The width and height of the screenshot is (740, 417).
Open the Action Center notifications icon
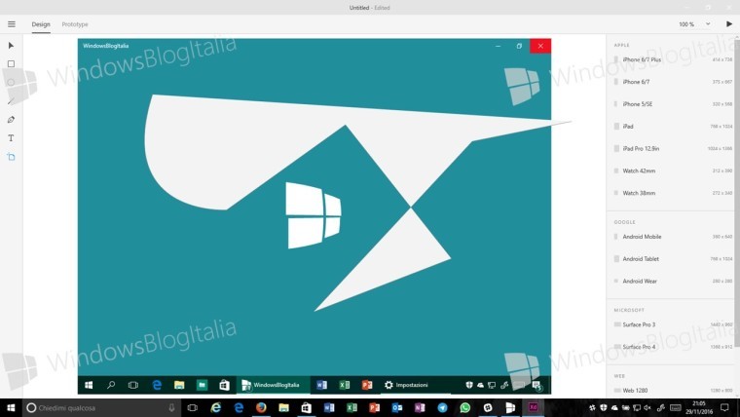[x=724, y=407]
